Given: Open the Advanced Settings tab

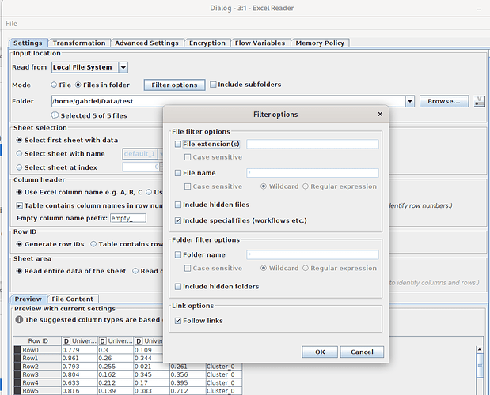Looking at the screenshot, I should (146, 43).
